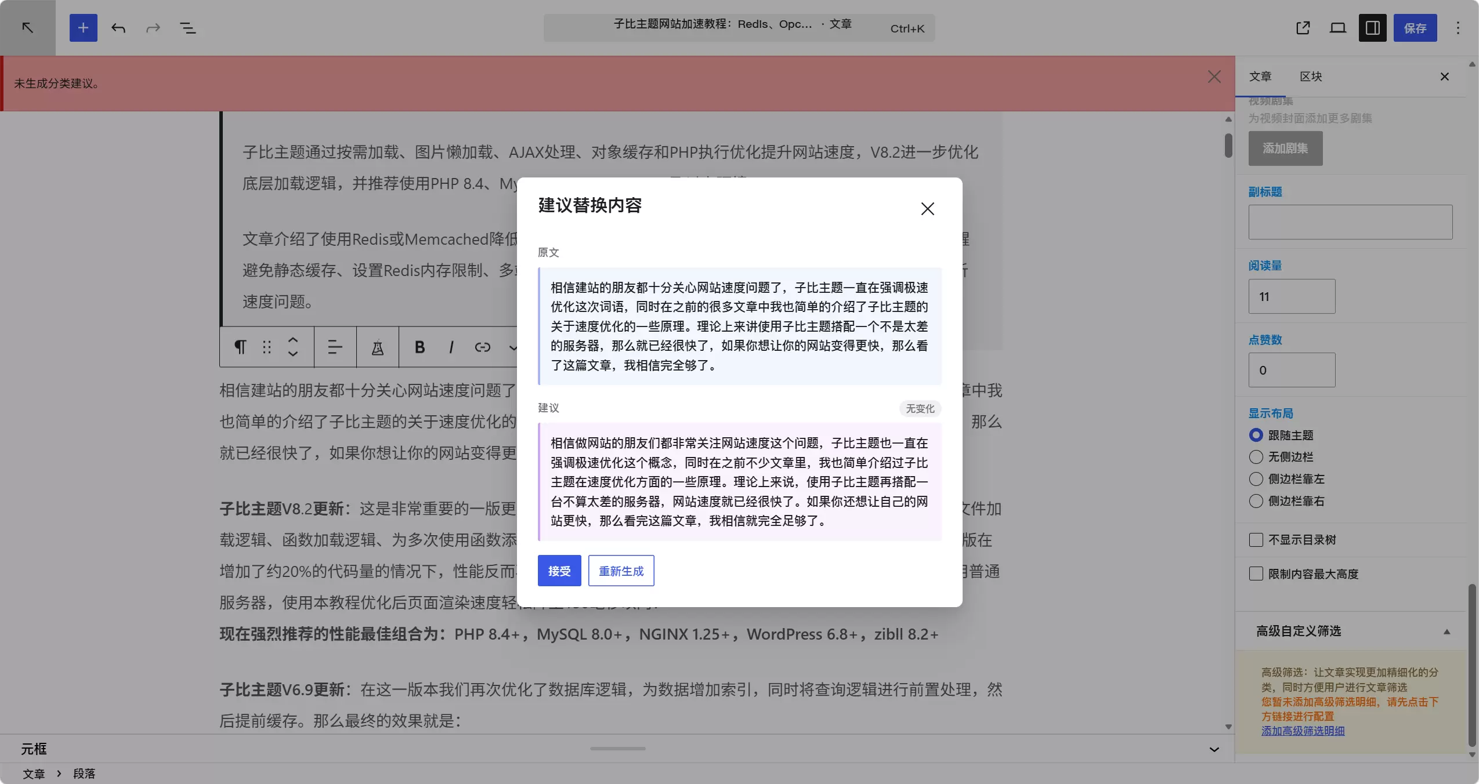Click the 无变化 badge in dialog
The image size is (1479, 784).
[x=920, y=408]
